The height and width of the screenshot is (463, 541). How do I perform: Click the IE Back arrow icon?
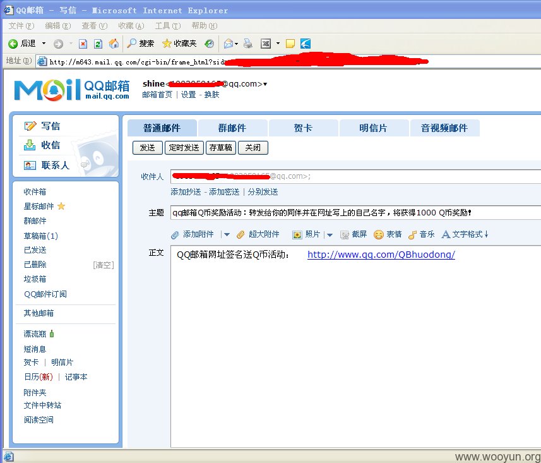point(13,44)
